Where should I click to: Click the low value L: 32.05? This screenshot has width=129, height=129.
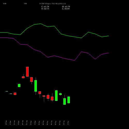(x=66, y=9)
